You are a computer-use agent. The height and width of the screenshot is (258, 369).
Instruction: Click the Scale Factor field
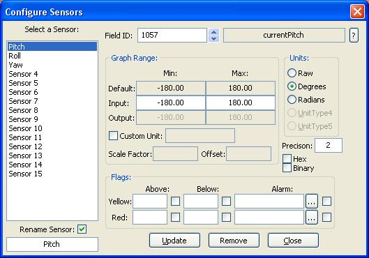tap(176, 154)
